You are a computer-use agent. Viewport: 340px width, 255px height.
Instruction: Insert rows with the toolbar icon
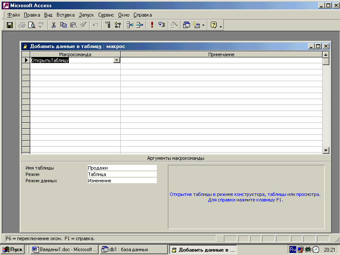(130, 25)
